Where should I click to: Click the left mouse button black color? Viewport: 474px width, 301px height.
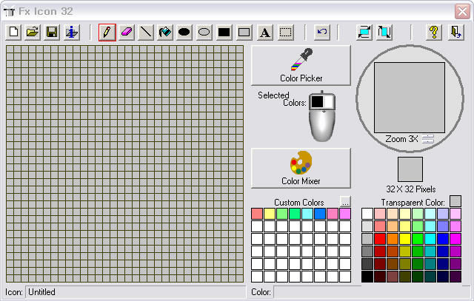317,102
